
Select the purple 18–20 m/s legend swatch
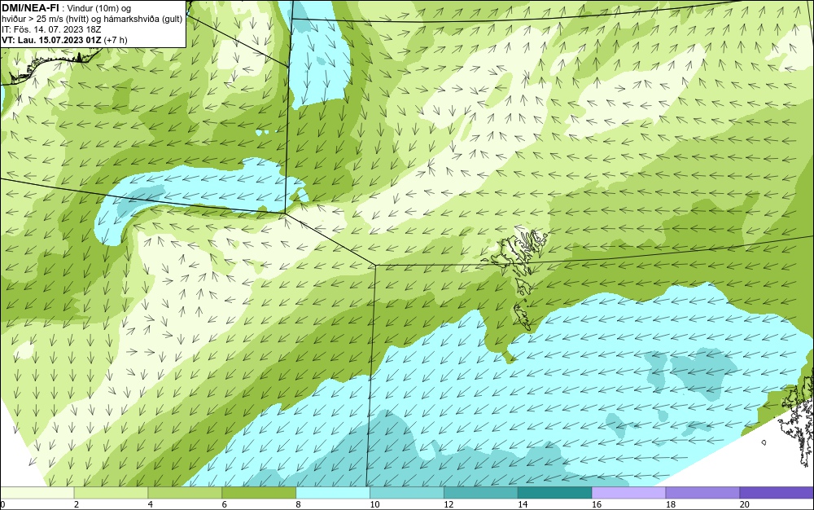tap(703, 493)
